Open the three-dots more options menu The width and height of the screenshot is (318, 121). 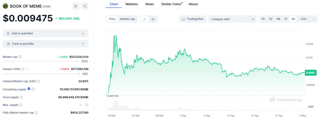[x=313, y=19]
